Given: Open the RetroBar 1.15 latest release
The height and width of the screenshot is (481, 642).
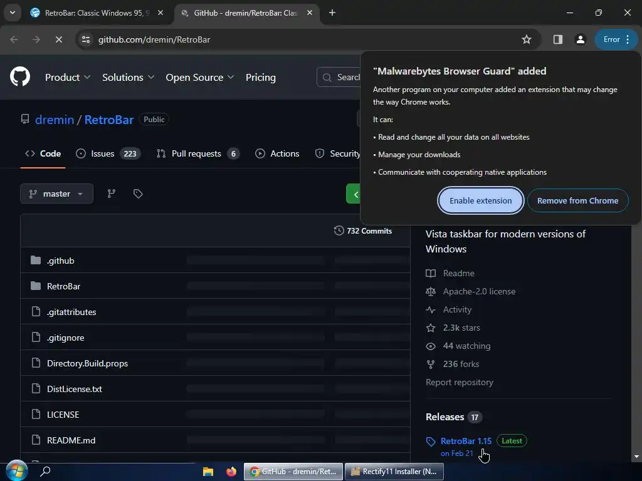Looking at the screenshot, I should 466,441.
